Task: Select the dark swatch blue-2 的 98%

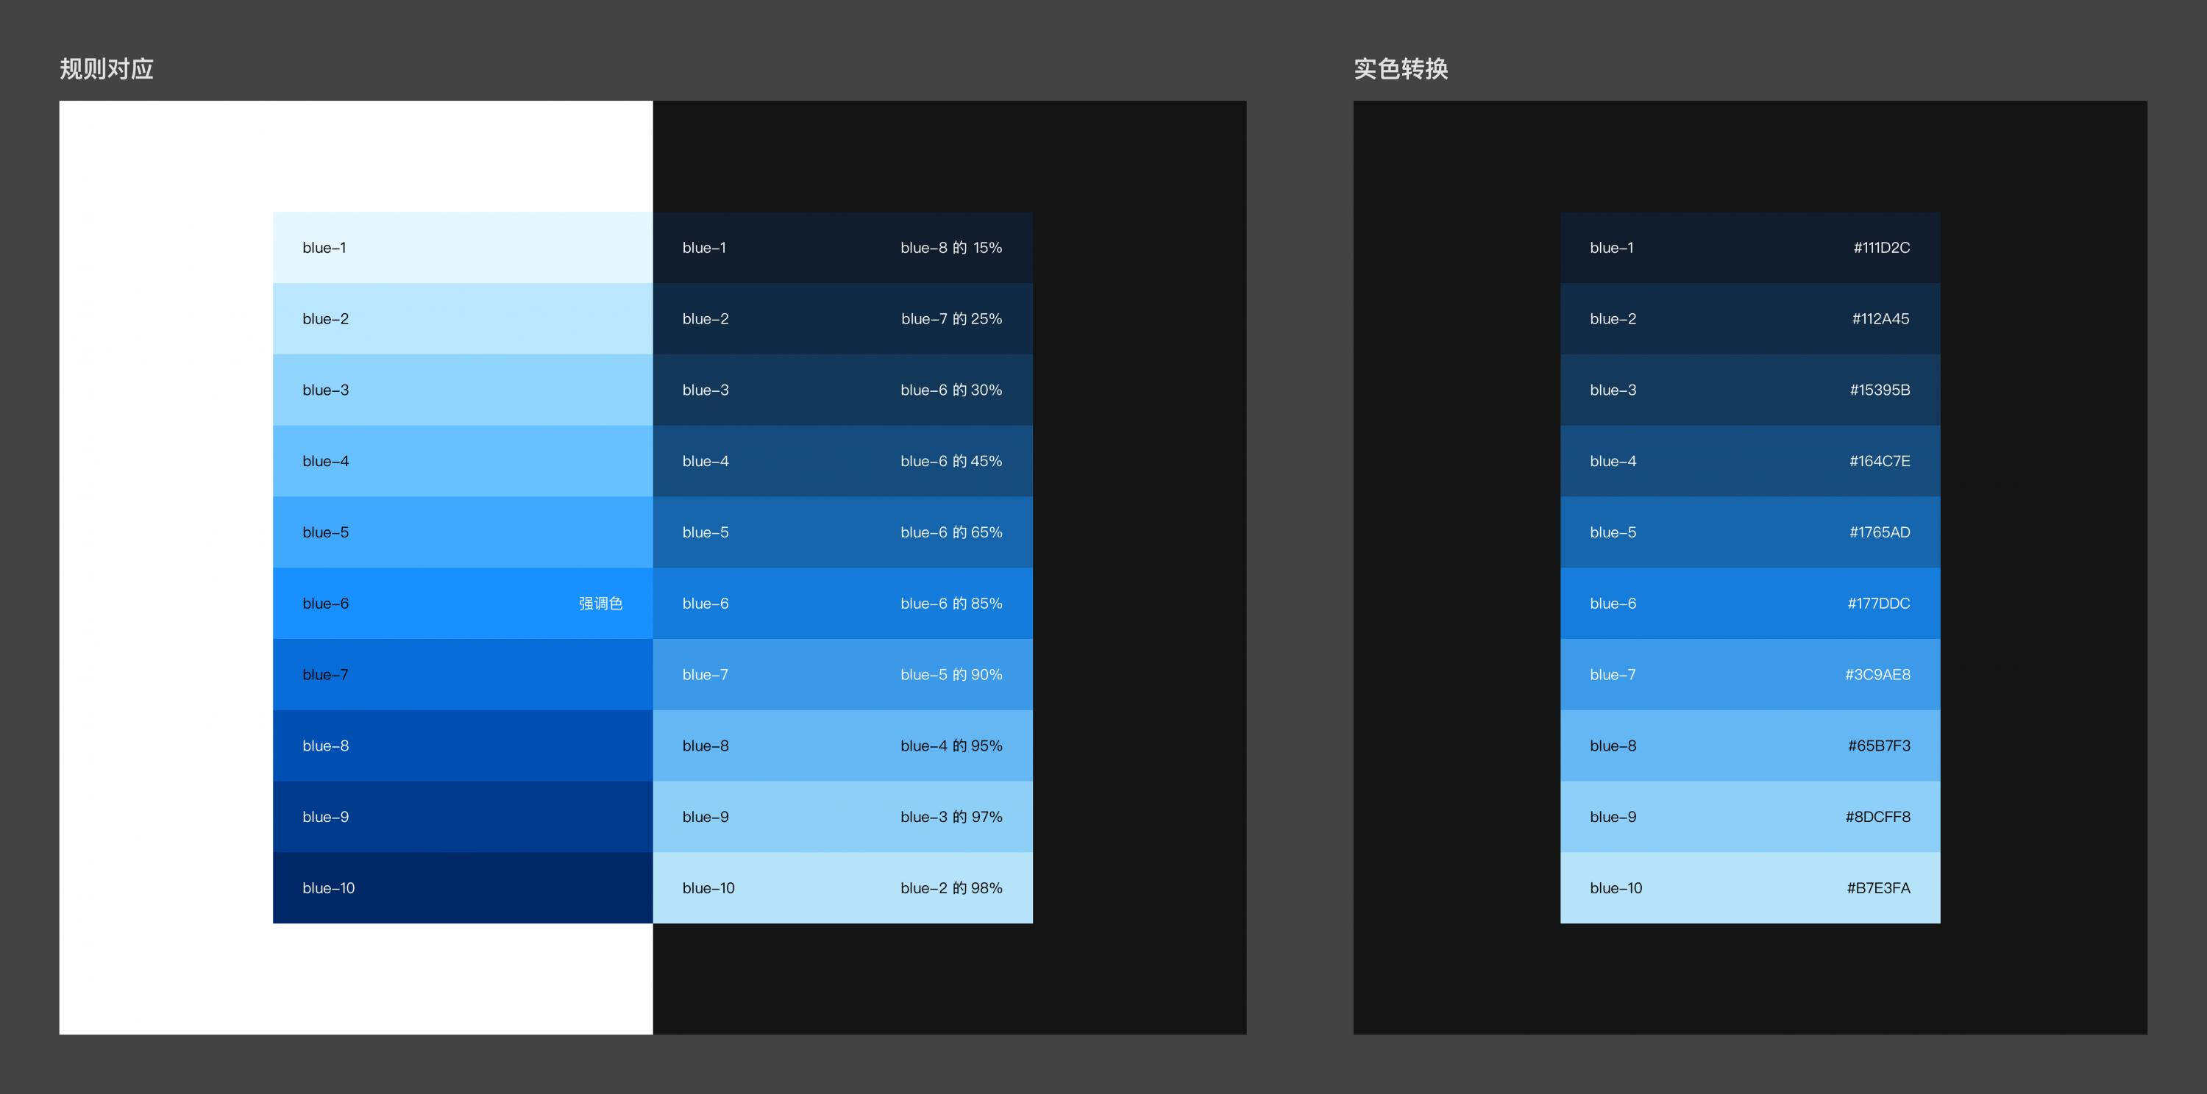Action: coord(842,887)
